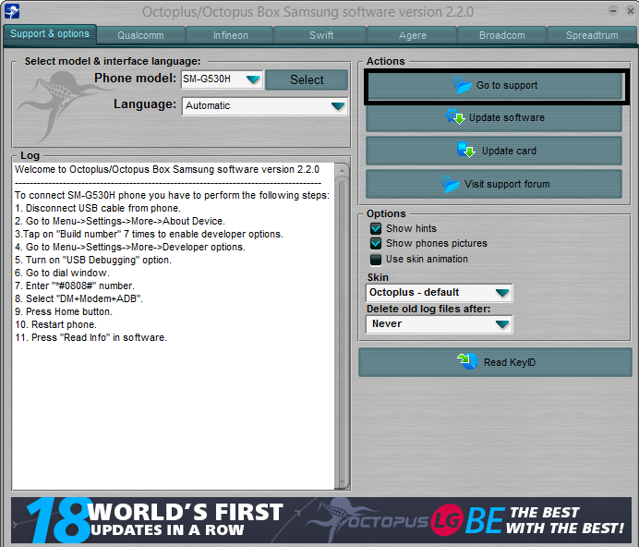Click the log vertical scrollbar track
The width and height of the screenshot is (639, 547).
(342, 326)
